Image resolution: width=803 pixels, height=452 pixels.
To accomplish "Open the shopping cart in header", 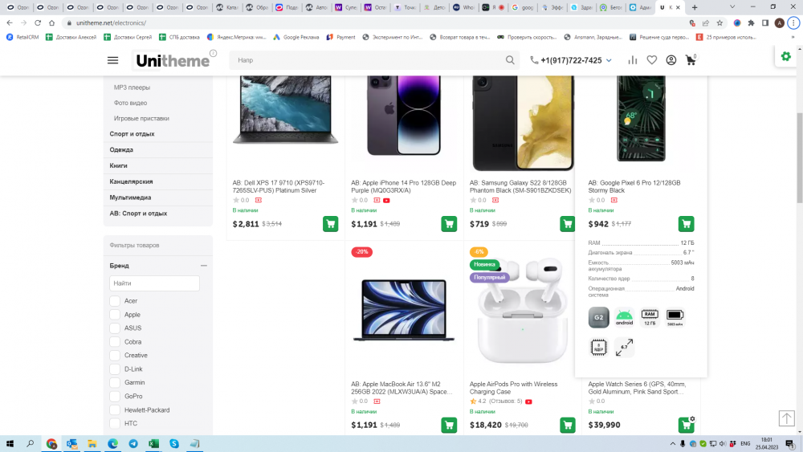I will click(x=690, y=61).
